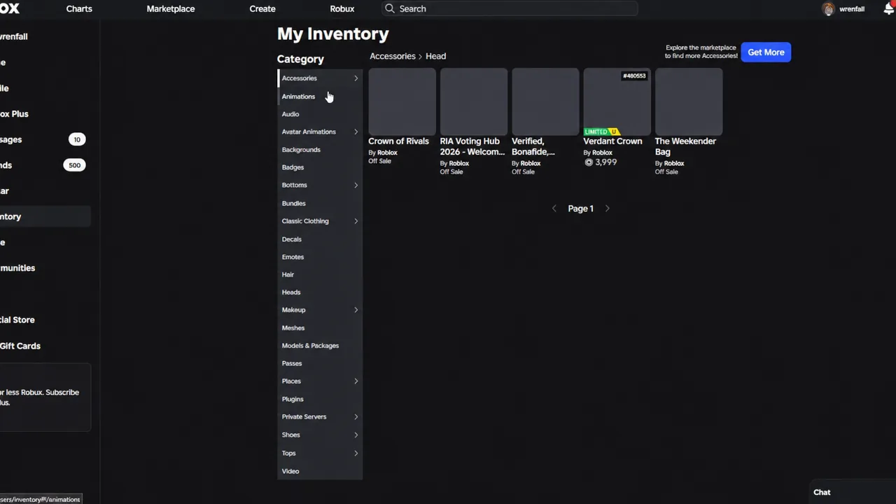Expand the Private Servers chevron
This screenshot has width=896, height=504.
click(x=356, y=416)
